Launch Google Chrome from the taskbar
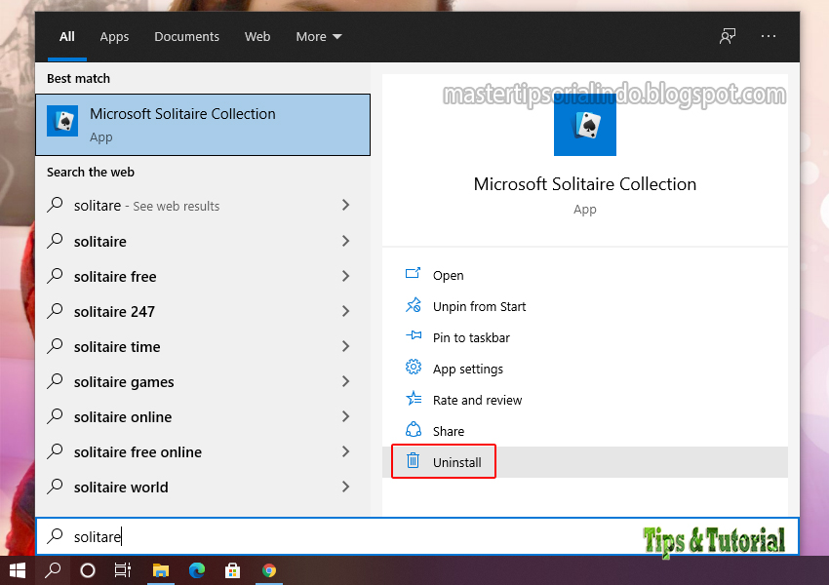829x585 pixels. pyautogui.click(x=269, y=570)
